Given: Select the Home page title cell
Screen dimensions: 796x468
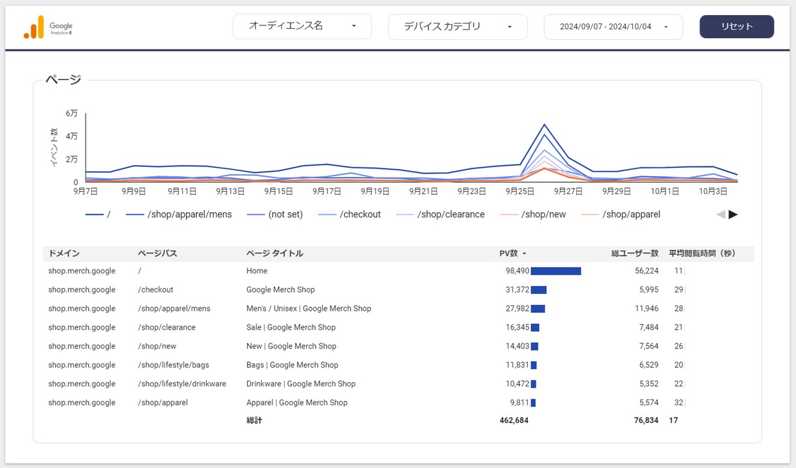Looking at the screenshot, I should coord(257,271).
